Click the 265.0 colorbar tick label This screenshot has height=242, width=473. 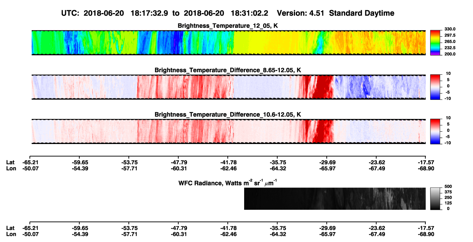[450, 41]
